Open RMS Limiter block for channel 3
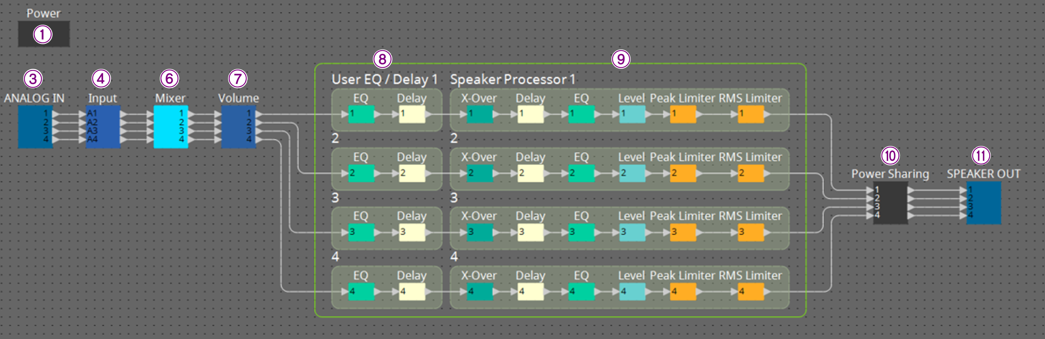This screenshot has height=339, width=1045. coord(751,232)
